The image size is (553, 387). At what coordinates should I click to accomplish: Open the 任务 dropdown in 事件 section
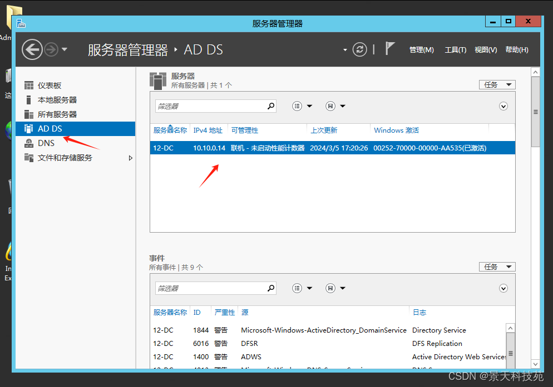tap(497, 267)
